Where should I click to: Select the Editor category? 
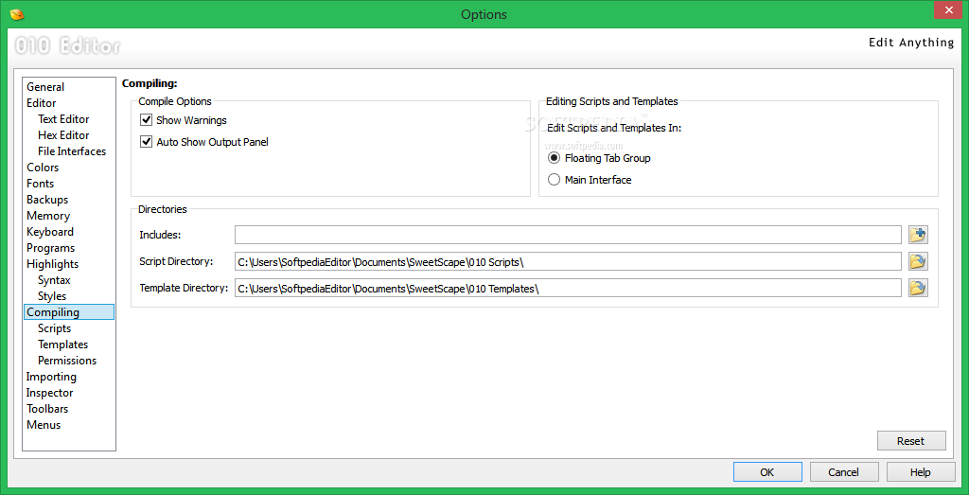(x=41, y=103)
